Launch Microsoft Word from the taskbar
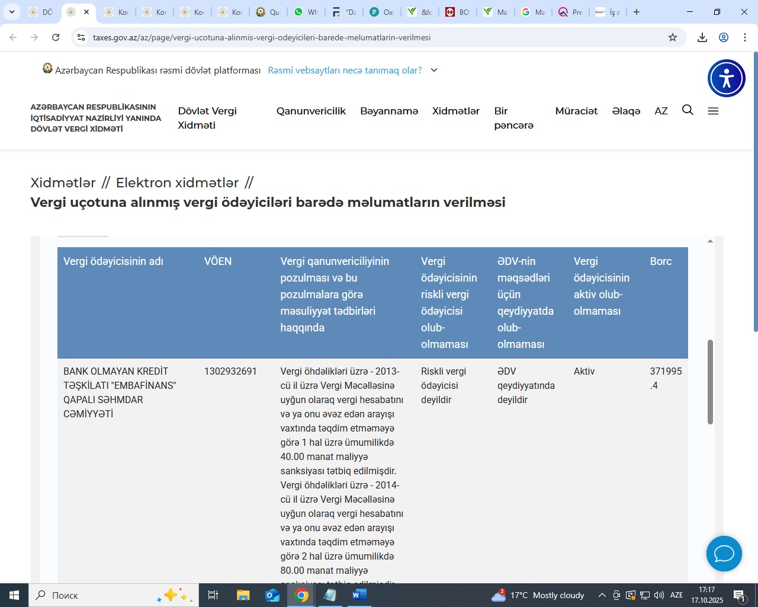758x607 pixels. 359,595
